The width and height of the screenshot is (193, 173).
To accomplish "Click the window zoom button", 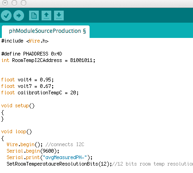I will 24,3.
